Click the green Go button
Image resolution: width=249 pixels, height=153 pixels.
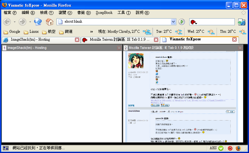[x=182, y=22]
